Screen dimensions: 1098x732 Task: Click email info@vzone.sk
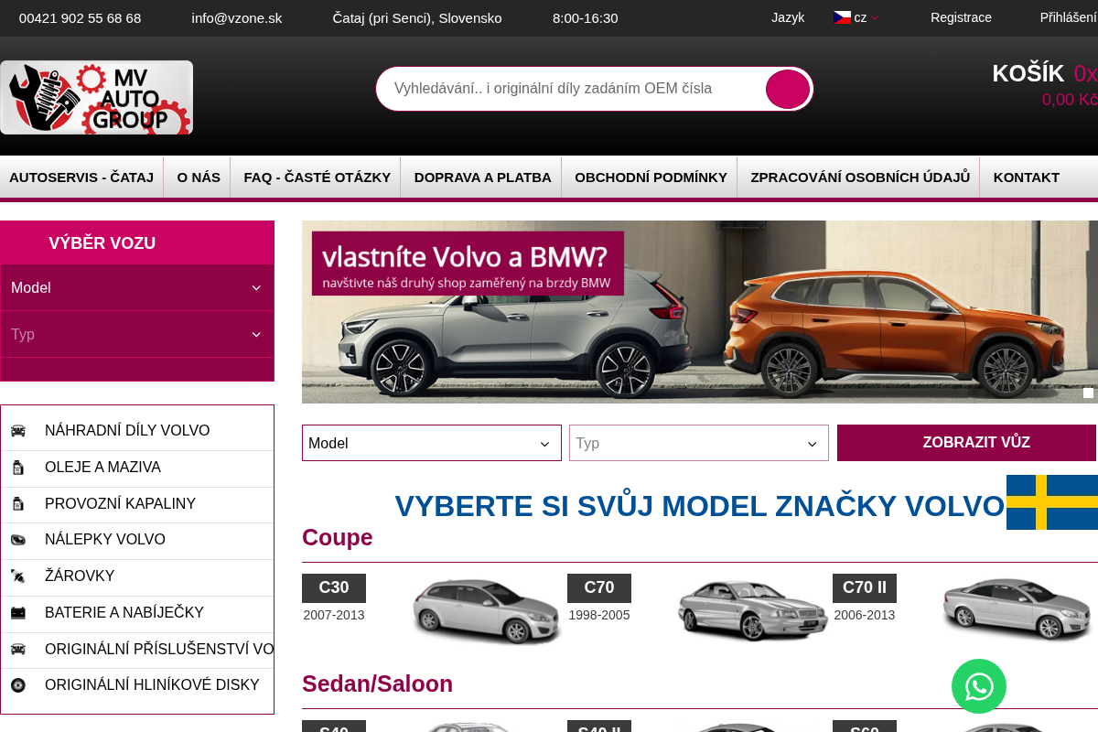237,18
